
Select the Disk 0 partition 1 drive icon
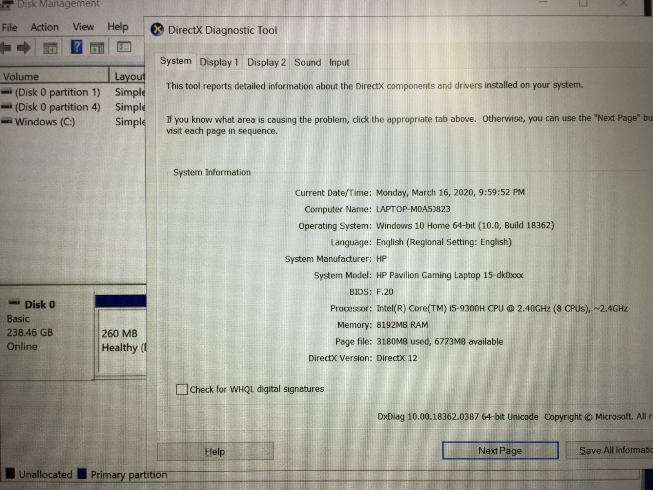[7, 92]
